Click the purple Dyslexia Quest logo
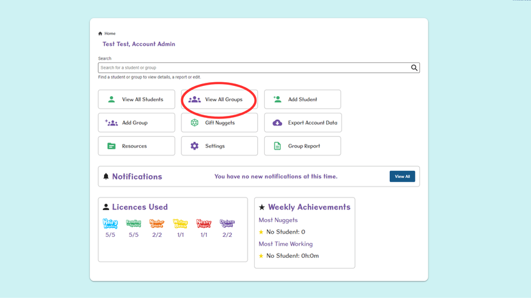This screenshot has height=298, width=531. (x=227, y=223)
